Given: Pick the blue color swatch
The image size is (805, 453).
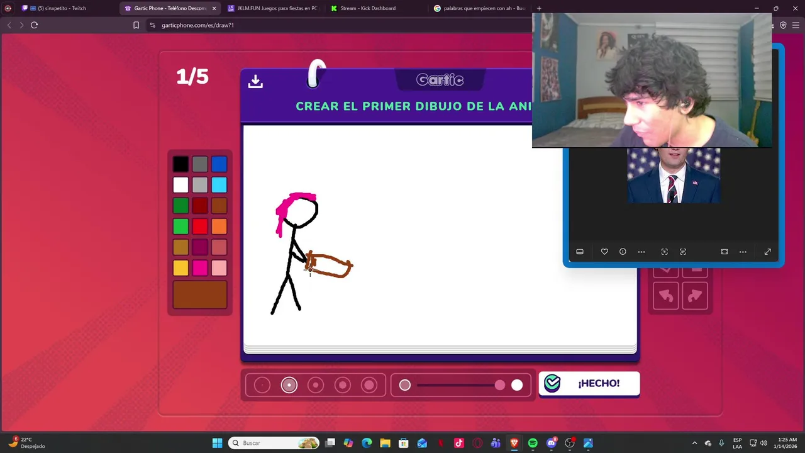Looking at the screenshot, I should [219, 164].
